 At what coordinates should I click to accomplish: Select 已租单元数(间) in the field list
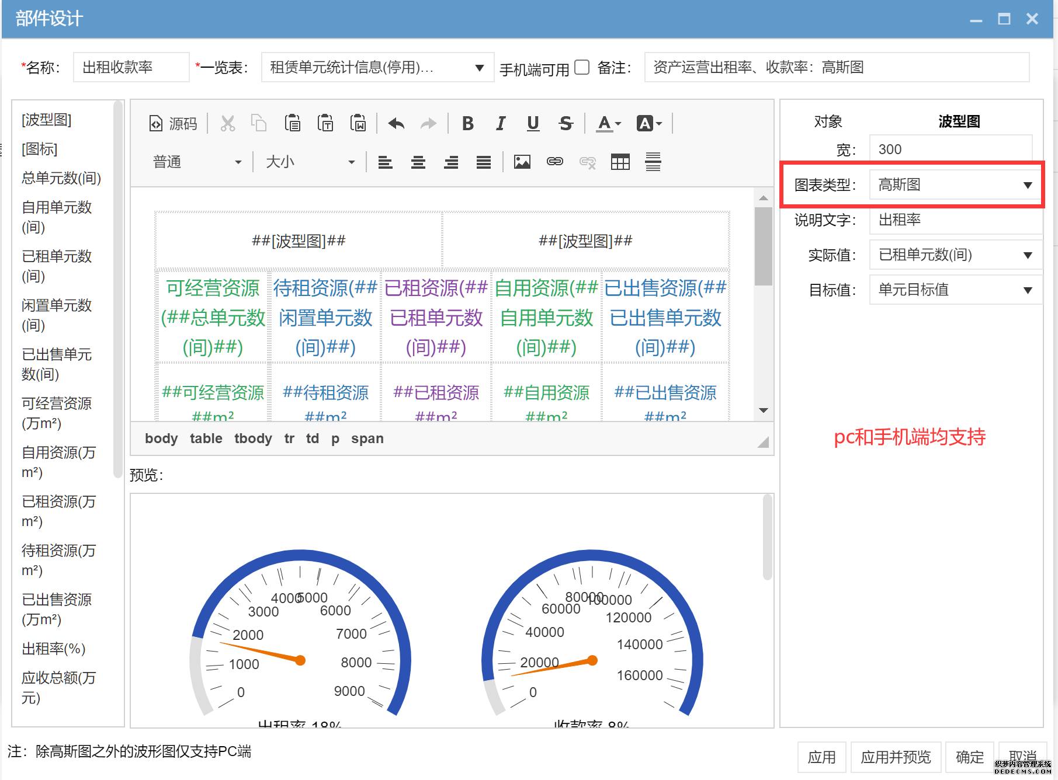(57, 266)
